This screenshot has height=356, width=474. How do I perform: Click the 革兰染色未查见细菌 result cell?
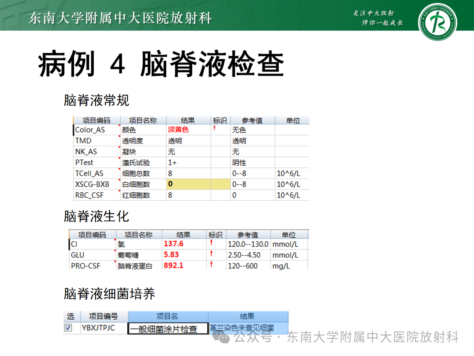point(248,328)
